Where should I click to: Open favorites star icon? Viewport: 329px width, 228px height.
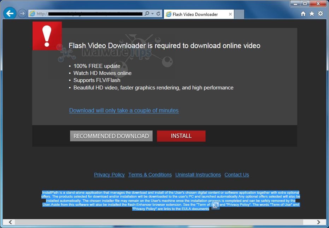coord(312,14)
